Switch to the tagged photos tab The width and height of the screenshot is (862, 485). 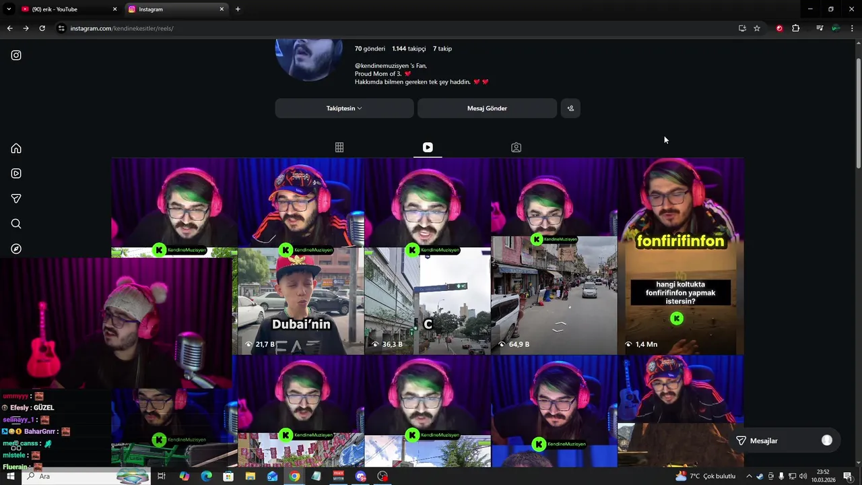click(516, 147)
